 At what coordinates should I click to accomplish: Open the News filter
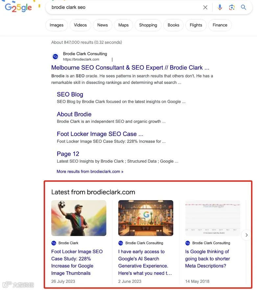point(103,25)
